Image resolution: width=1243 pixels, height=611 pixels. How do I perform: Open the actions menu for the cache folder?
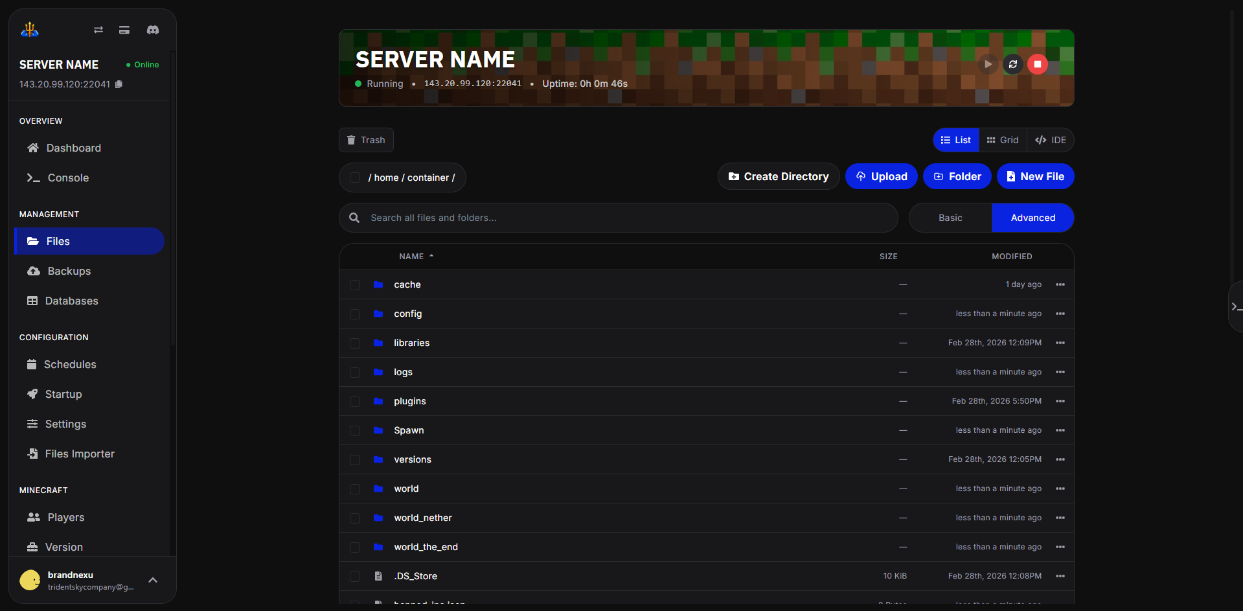1060,284
